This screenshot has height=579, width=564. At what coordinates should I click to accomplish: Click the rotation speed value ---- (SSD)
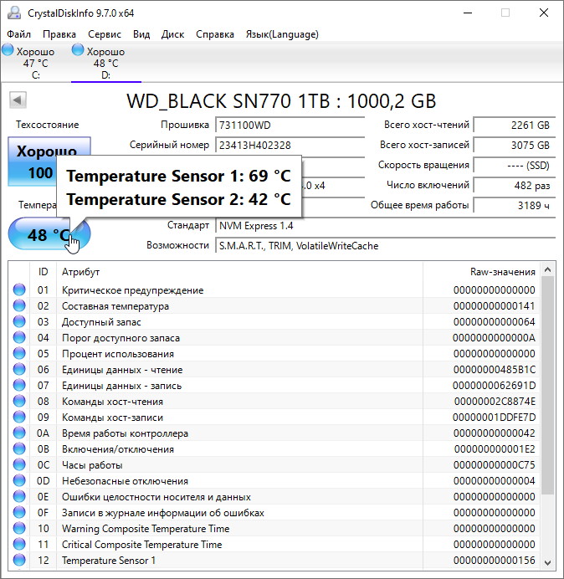point(515,165)
